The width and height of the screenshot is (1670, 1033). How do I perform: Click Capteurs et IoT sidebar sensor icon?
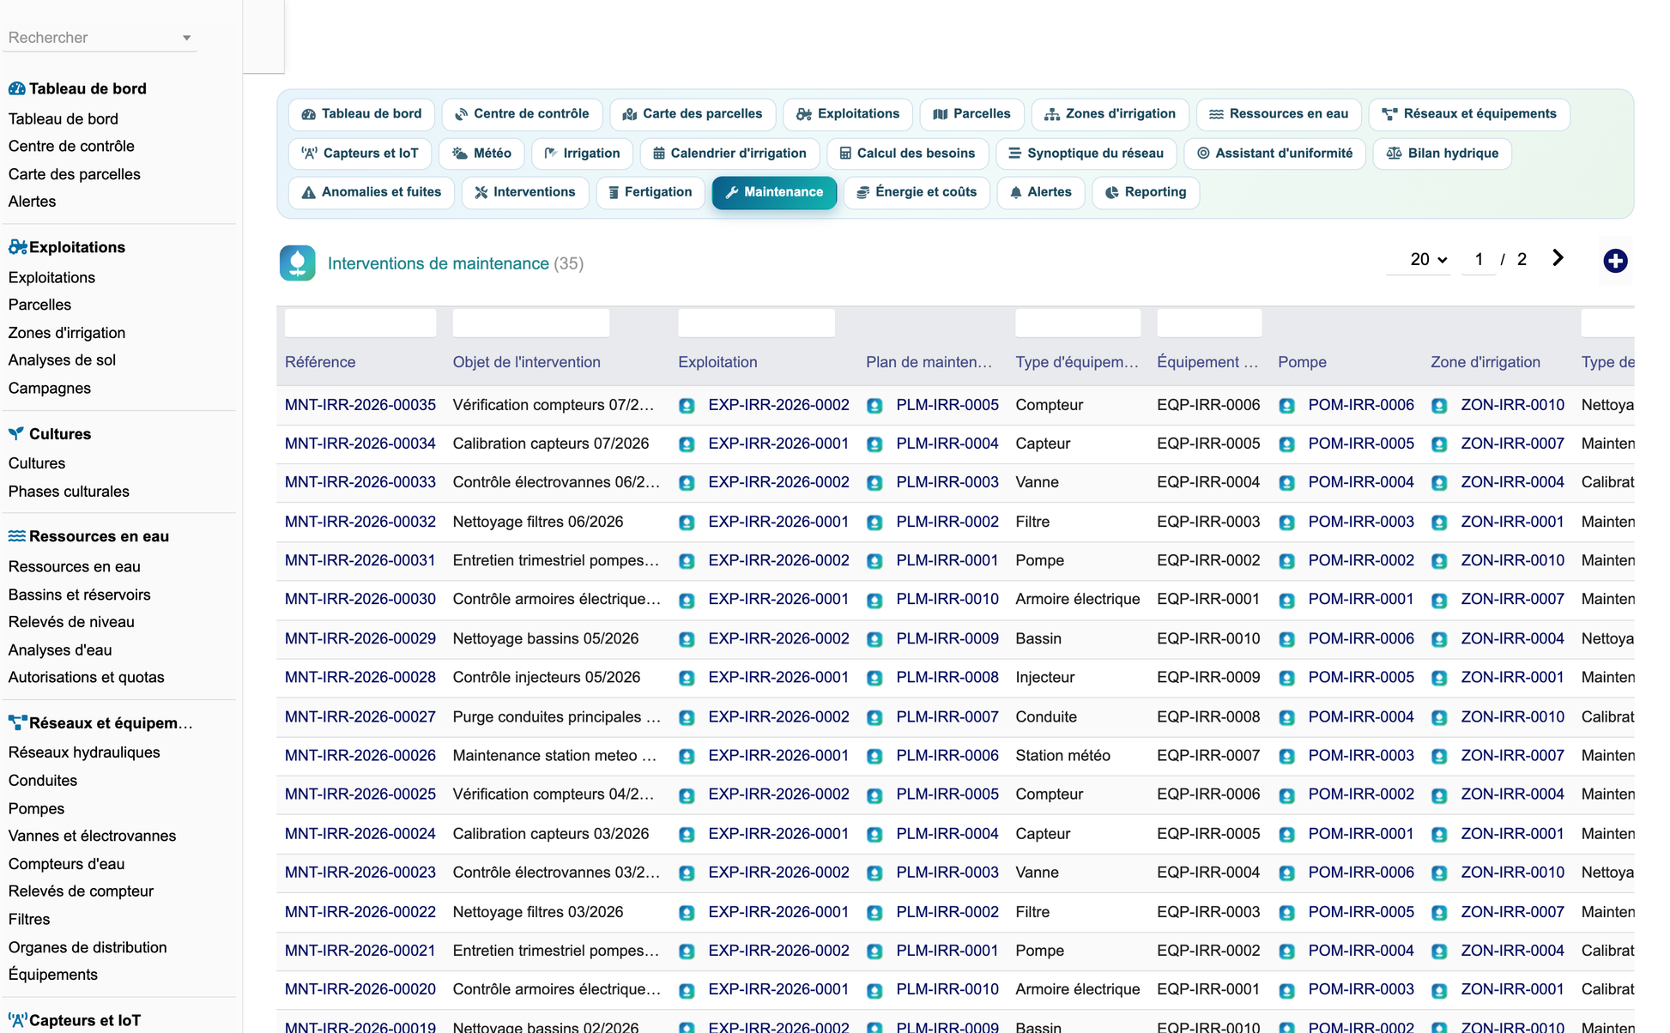coord(17,1020)
